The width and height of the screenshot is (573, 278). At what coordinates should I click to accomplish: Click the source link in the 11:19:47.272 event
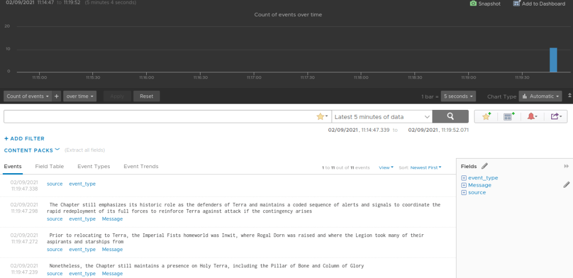tap(55, 249)
